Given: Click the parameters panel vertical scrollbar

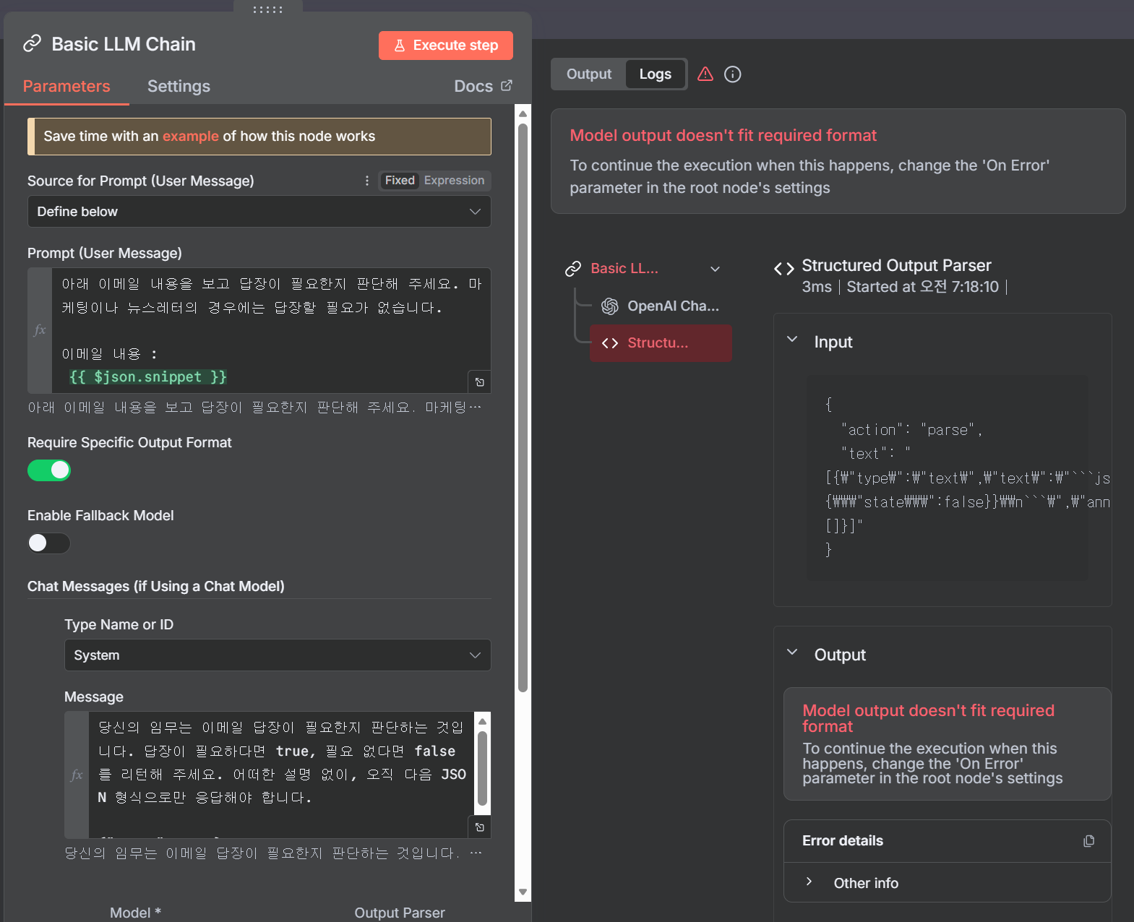Looking at the screenshot, I should tap(523, 408).
